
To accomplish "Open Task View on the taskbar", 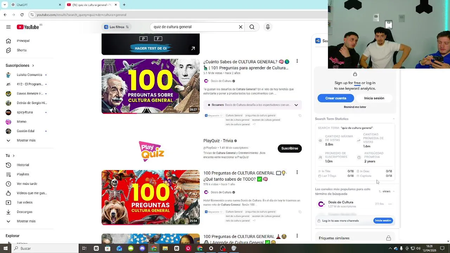I will coord(84,248).
